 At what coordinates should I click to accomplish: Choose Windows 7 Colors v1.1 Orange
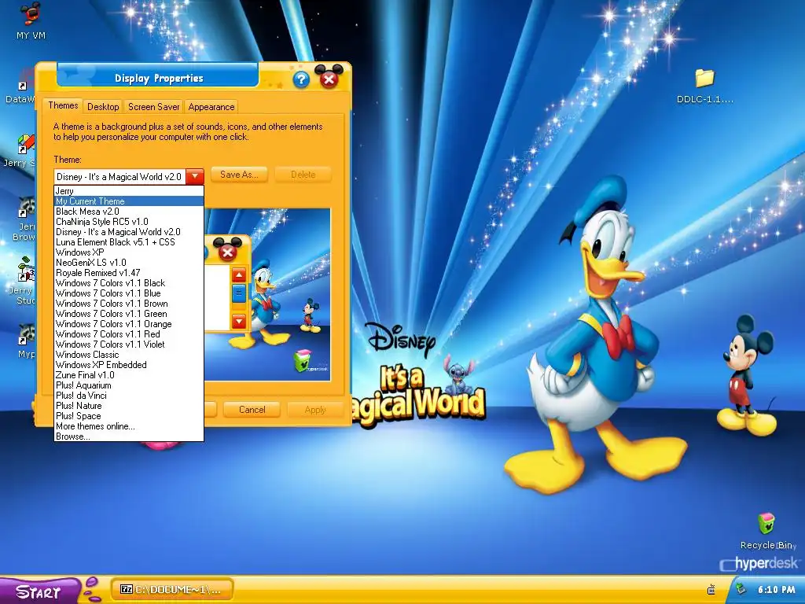coord(129,324)
